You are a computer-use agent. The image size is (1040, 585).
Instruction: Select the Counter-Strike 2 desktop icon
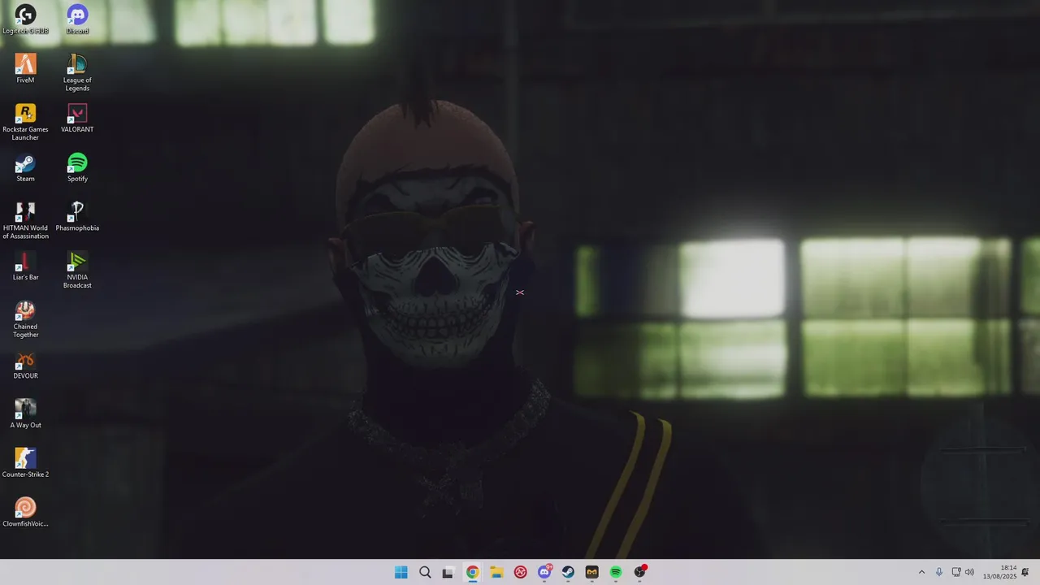25,463
